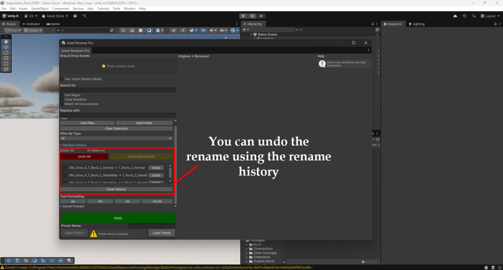The width and height of the screenshot is (503, 270).
Task: Open the Window menu
Action: [x=129, y=8]
